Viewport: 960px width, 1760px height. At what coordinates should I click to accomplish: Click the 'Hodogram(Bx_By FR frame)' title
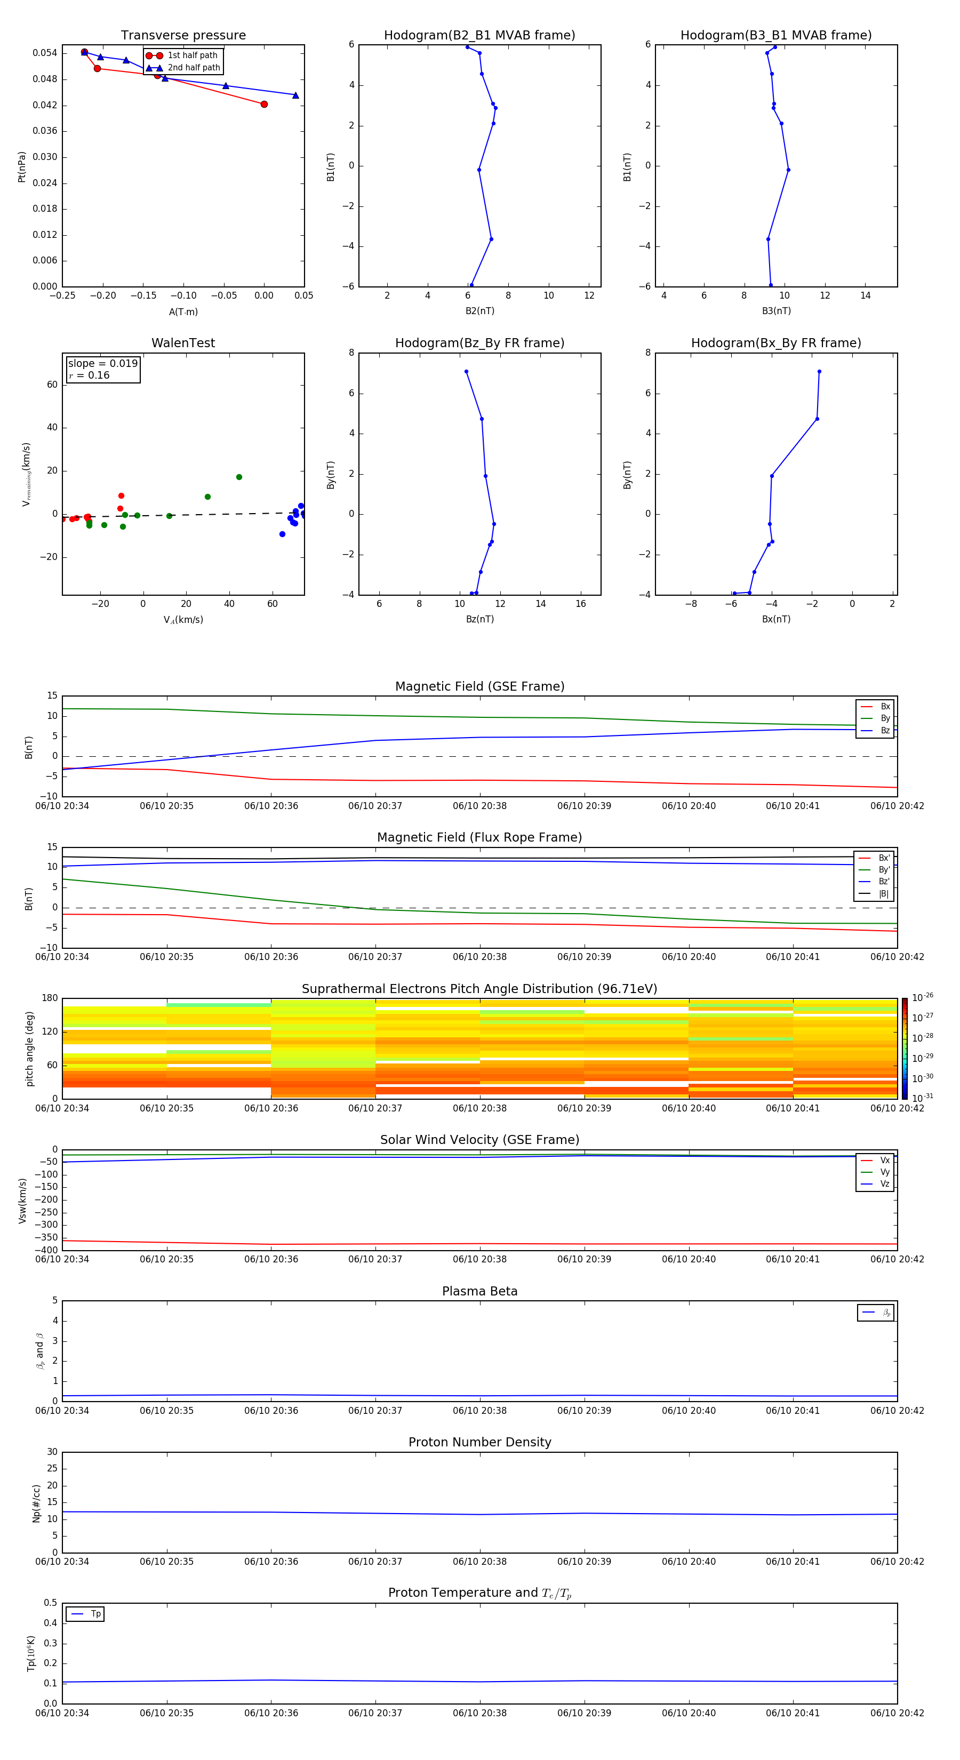[x=776, y=343]
